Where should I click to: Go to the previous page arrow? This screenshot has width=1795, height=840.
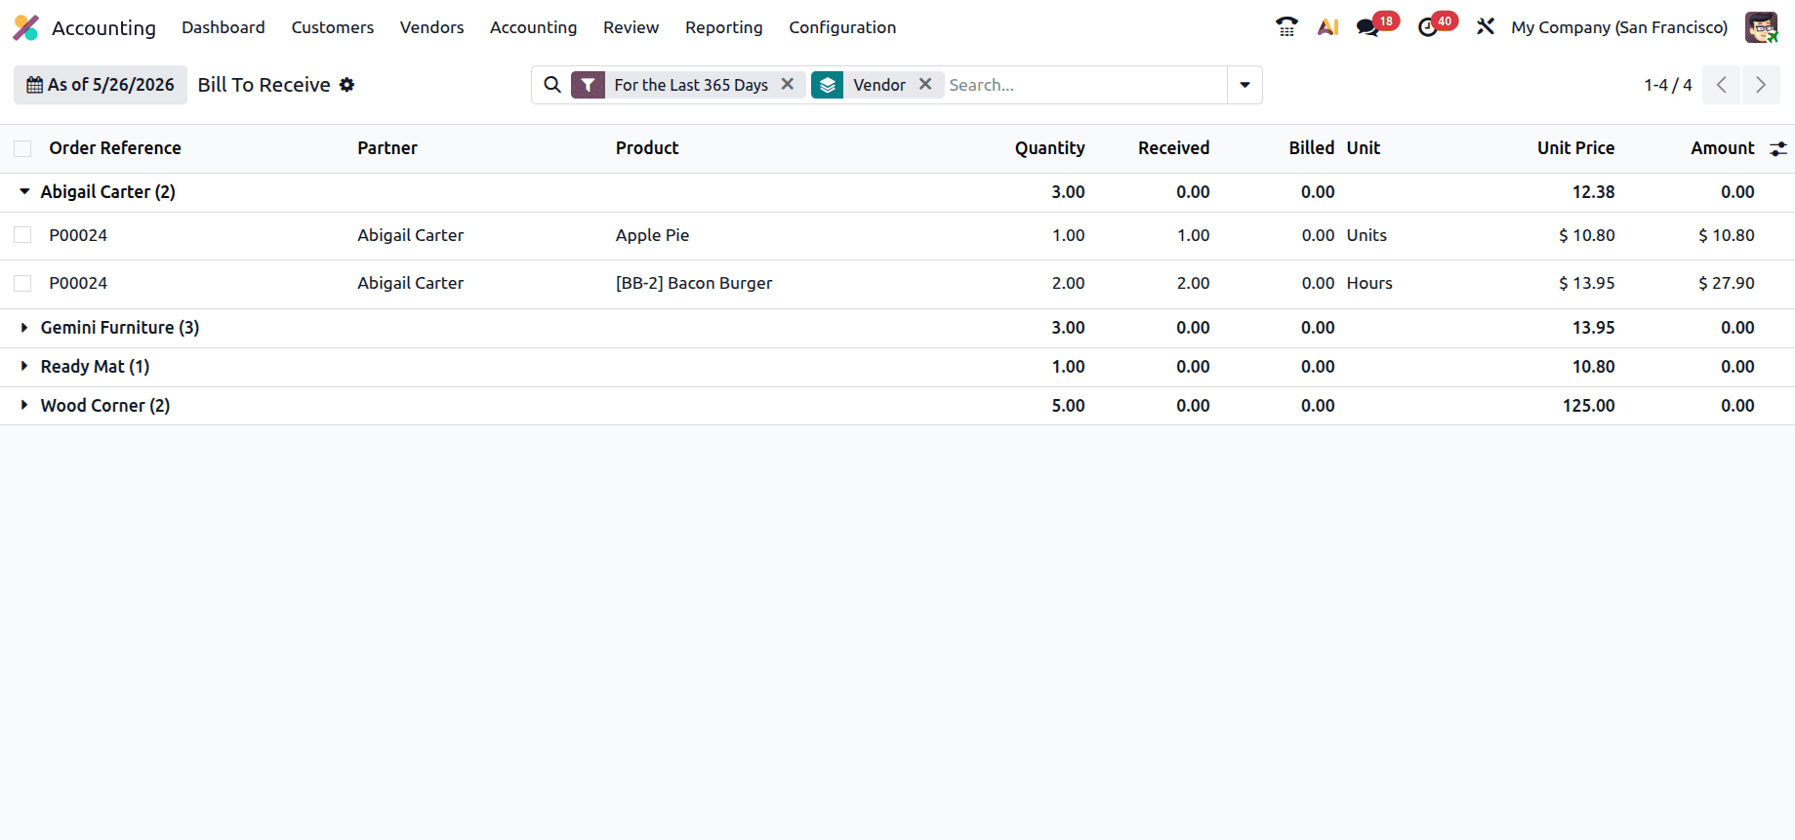click(x=1722, y=85)
